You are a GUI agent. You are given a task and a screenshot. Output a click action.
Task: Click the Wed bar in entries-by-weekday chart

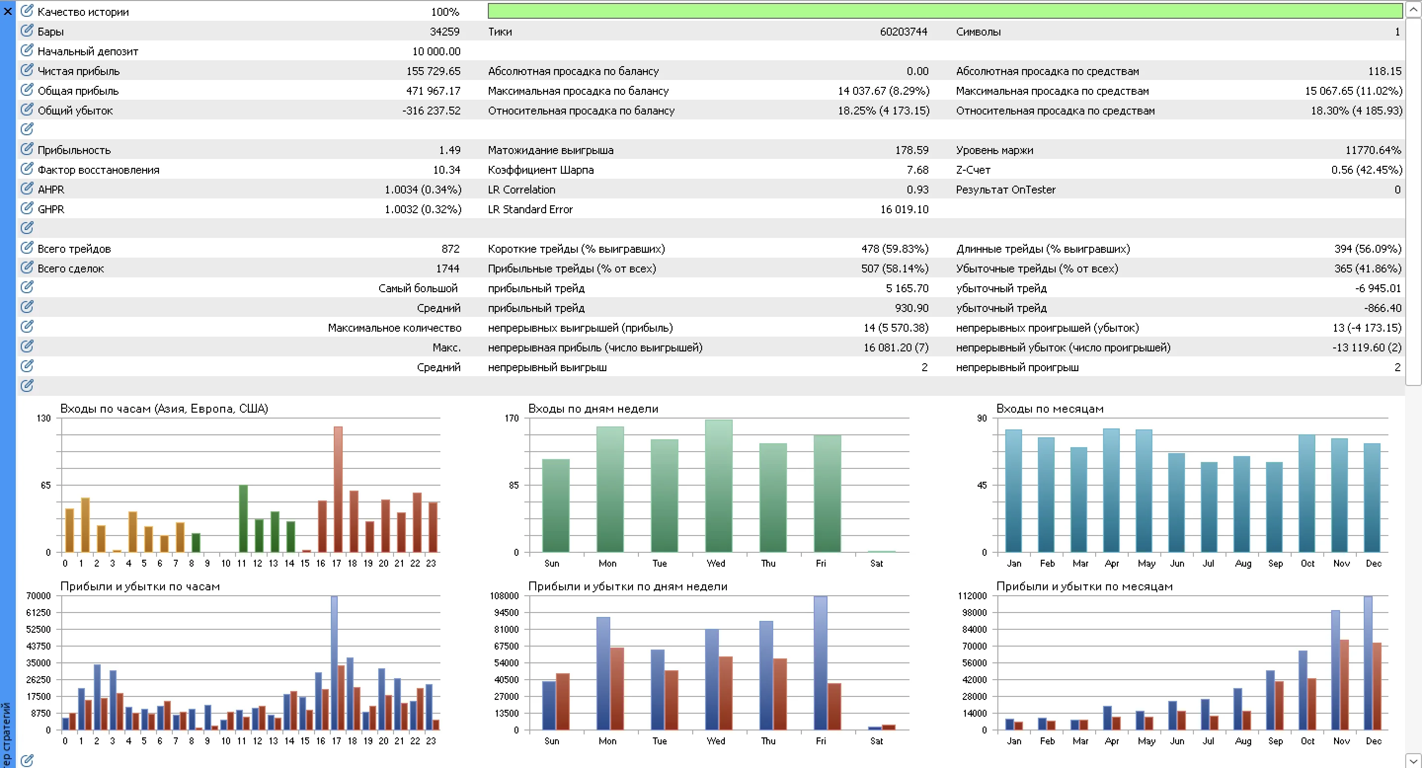coord(718,486)
